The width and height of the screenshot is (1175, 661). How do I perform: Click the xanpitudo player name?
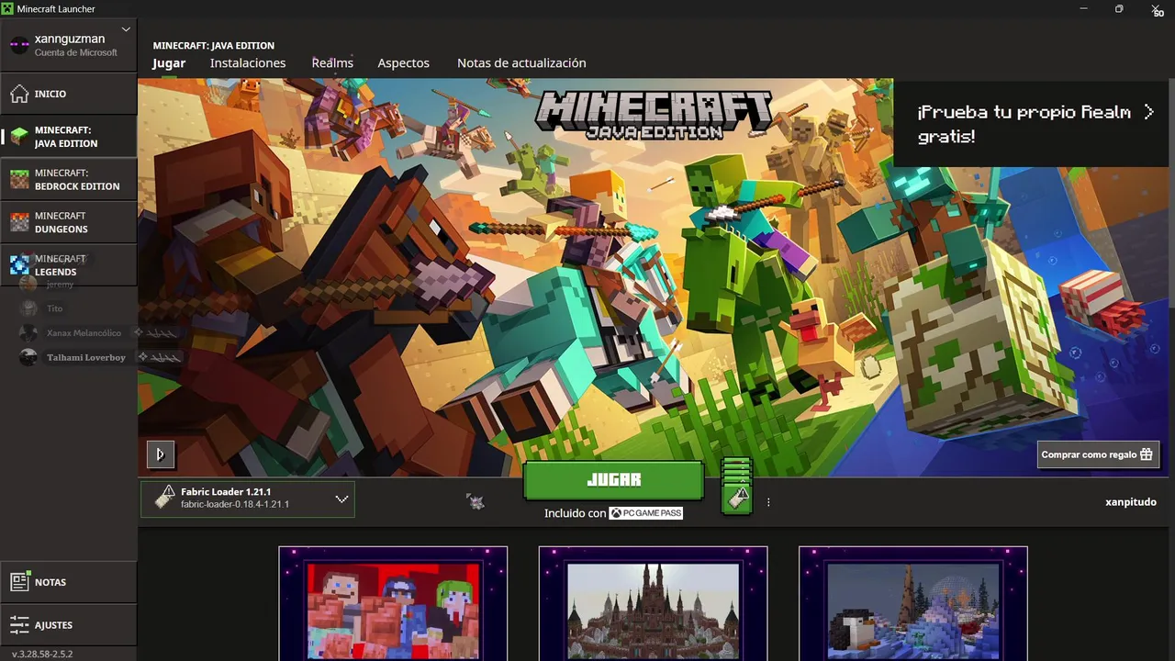pyautogui.click(x=1131, y=502)
